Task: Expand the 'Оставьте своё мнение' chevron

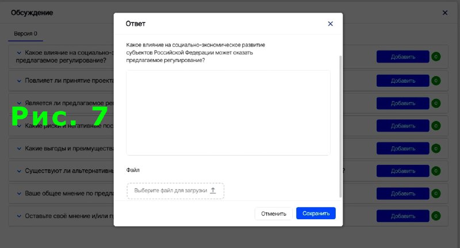Action: coord(19,216)
